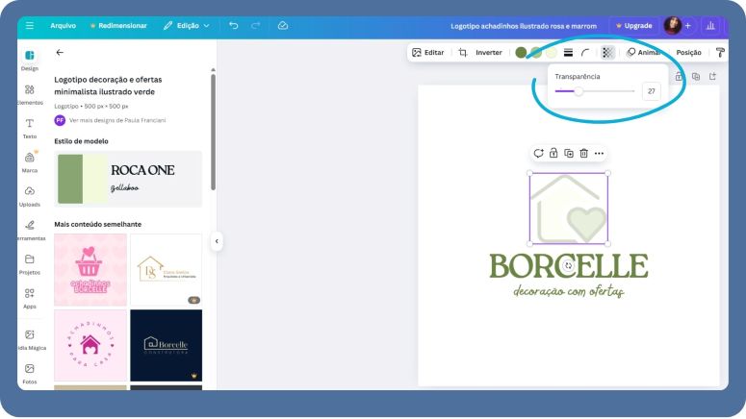746x419 pixels.
Task: Select the house and heart logo graphic
Action: (x=569, y=209)
